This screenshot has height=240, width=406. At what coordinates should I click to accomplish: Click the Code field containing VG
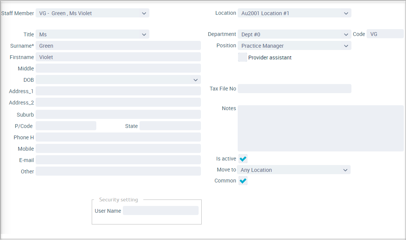(x=385, y=34)
